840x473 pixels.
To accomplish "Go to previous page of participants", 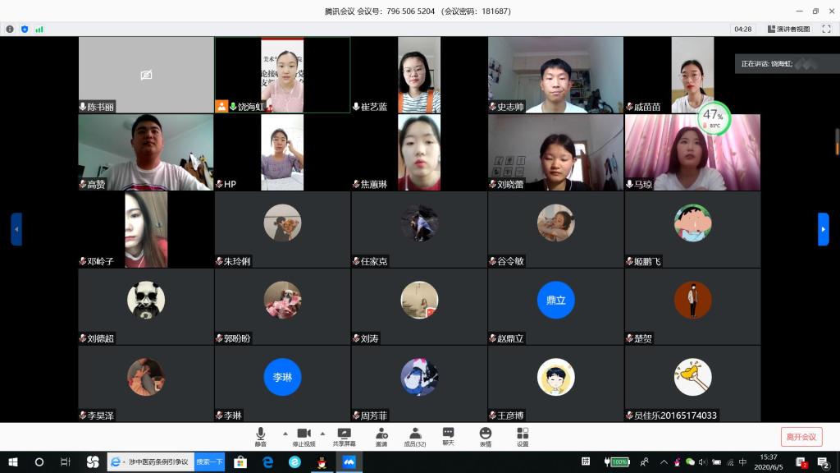I will click(x=16, y=229).
